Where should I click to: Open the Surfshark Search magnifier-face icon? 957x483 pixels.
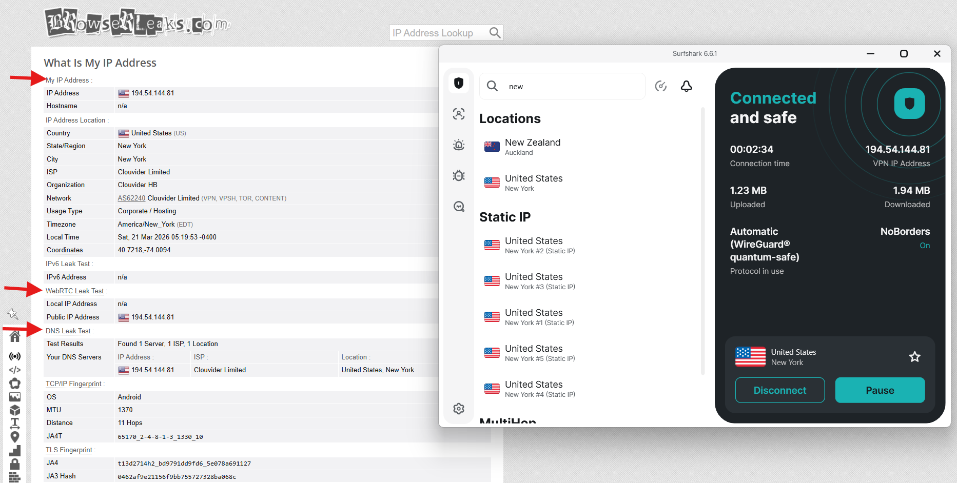point(459,206)
